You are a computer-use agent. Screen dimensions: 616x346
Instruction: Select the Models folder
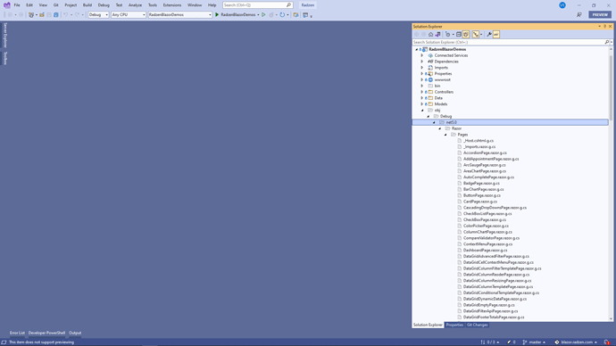(441, 104)
